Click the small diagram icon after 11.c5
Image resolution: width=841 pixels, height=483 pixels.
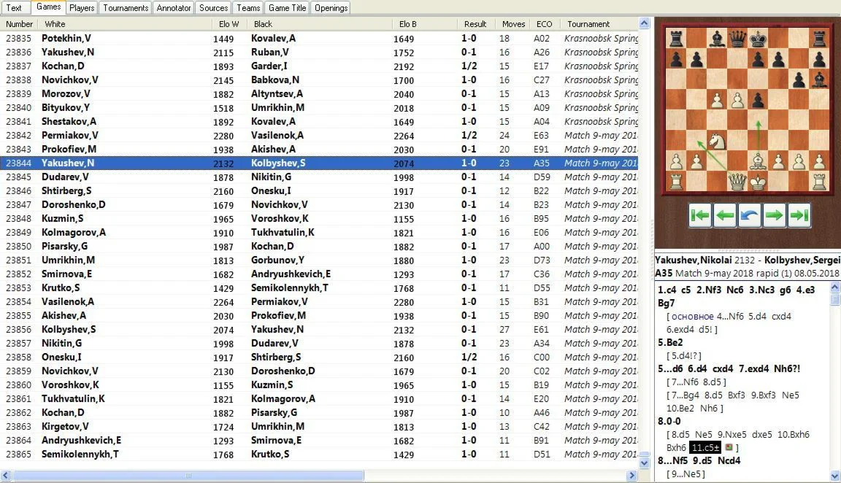click(x=729, y=447)
